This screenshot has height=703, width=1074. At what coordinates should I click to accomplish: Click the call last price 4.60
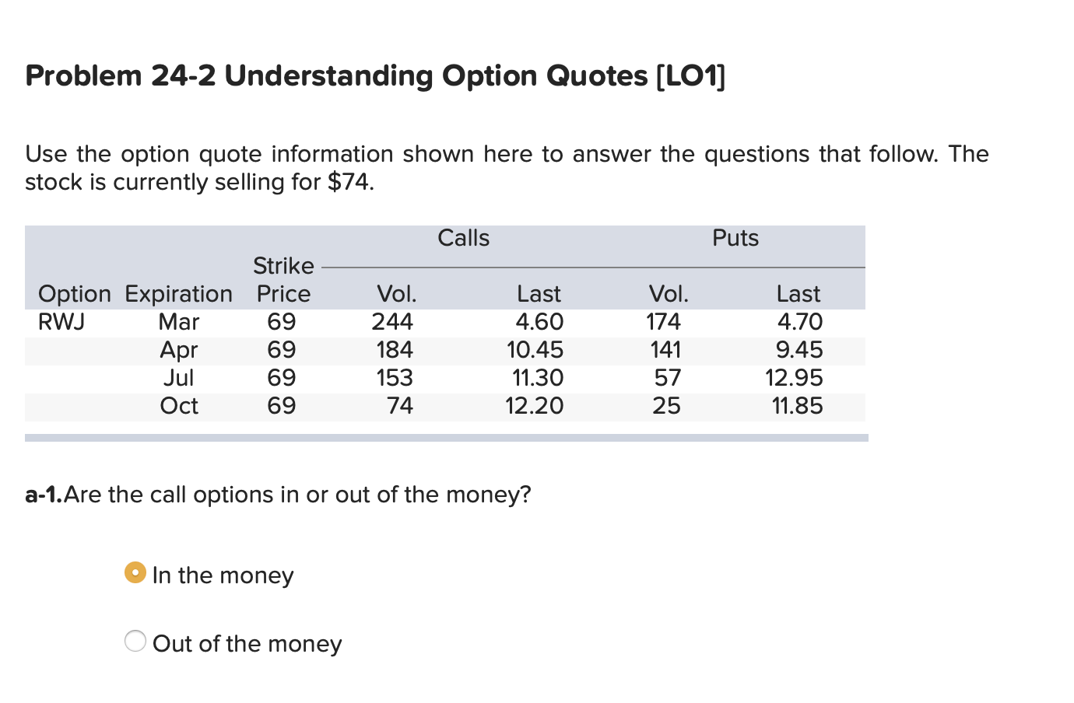(x=540, y=321)
